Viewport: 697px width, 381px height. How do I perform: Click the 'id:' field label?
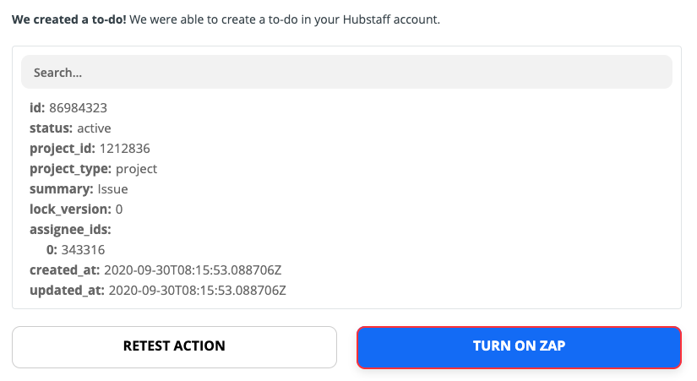(37, 108)
